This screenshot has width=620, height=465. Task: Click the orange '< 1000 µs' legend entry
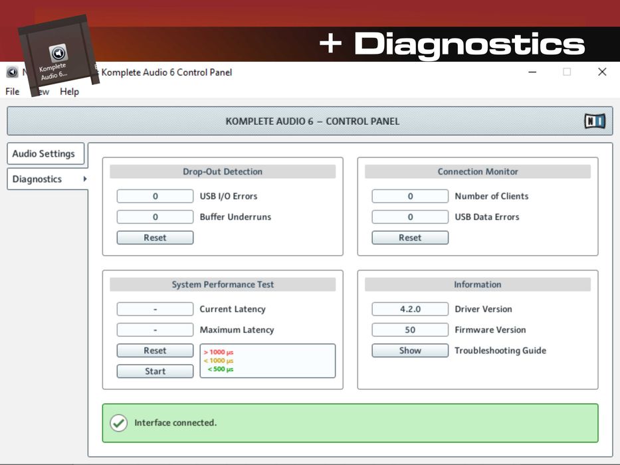tap(218, 361)
